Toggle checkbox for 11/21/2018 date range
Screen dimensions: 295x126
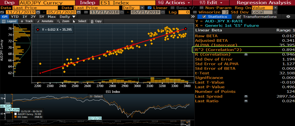tap(86, 12)
